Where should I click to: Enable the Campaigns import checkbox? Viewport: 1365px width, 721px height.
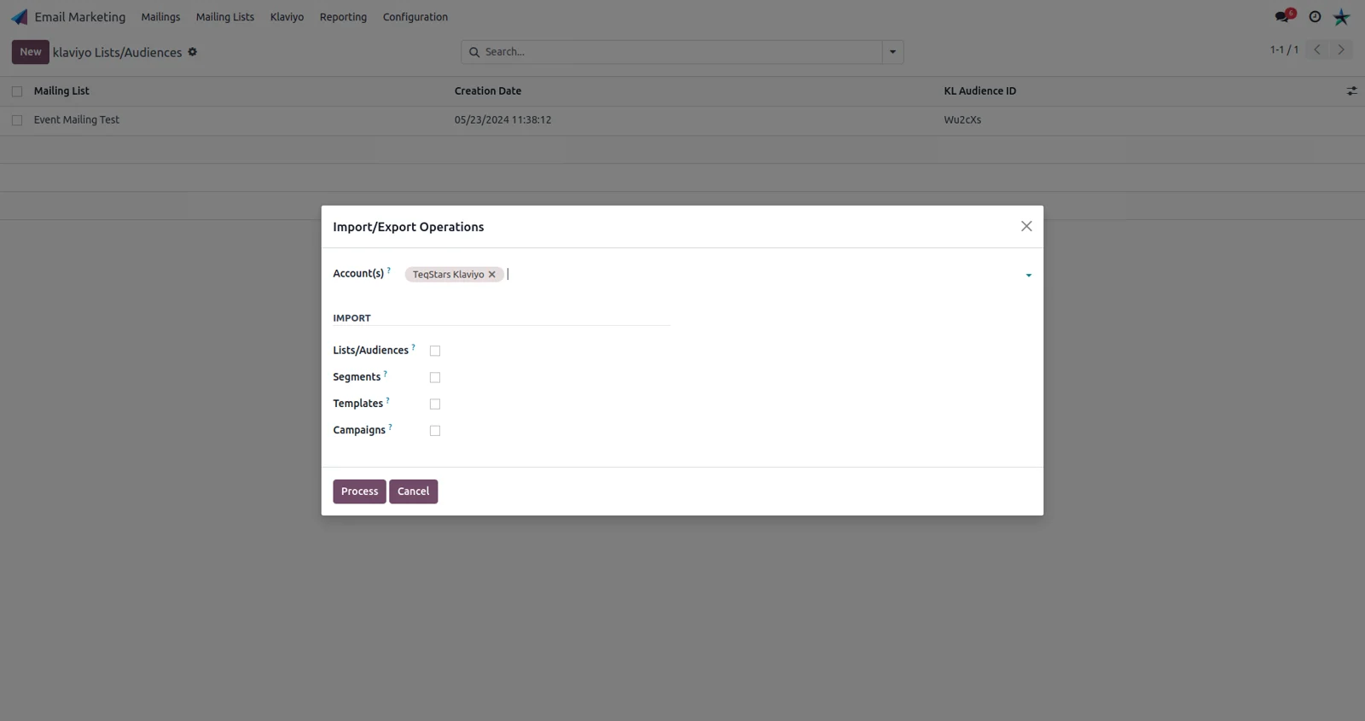(435, 431)
